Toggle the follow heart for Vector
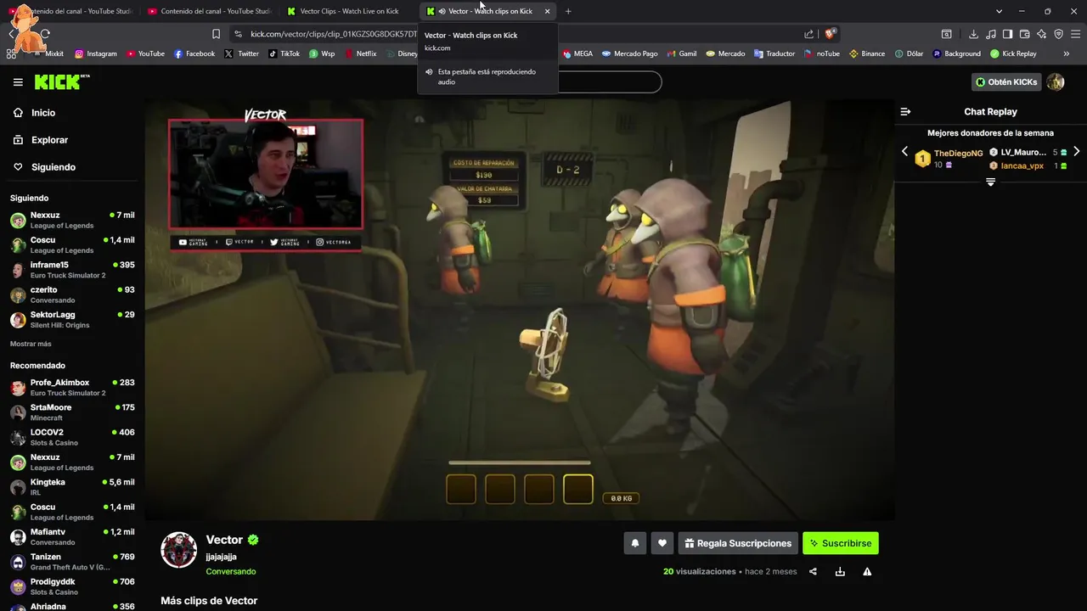Screen dimensions: 1087x611 pos(662,543)
